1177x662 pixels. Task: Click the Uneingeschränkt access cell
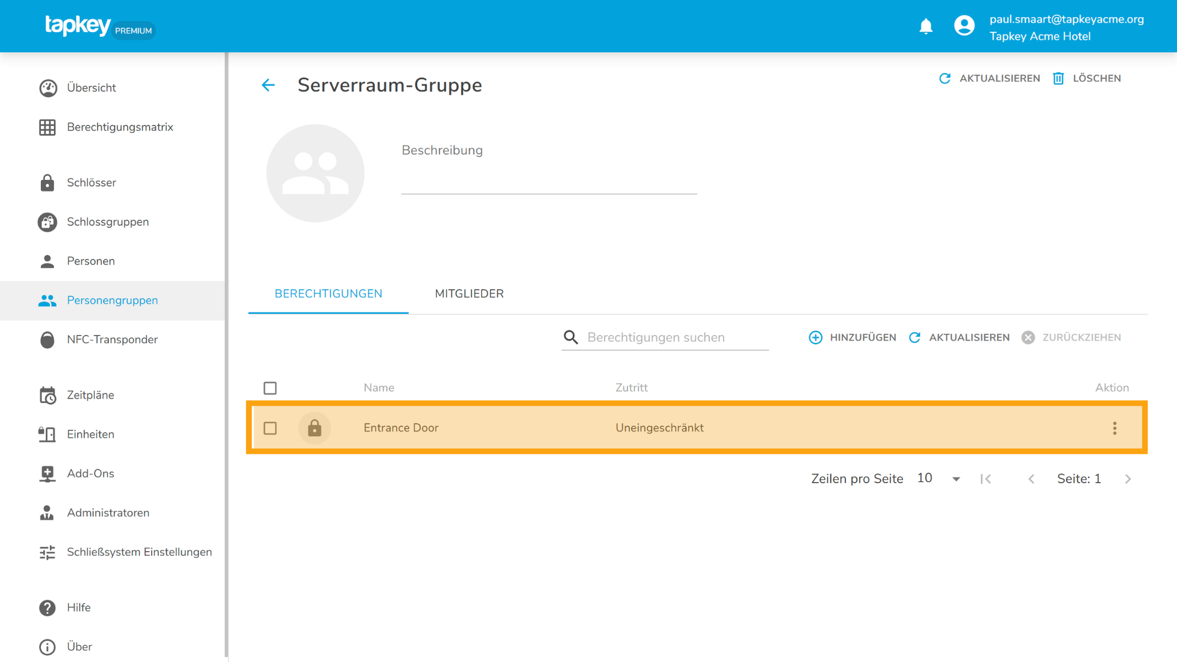click(659, 428)
